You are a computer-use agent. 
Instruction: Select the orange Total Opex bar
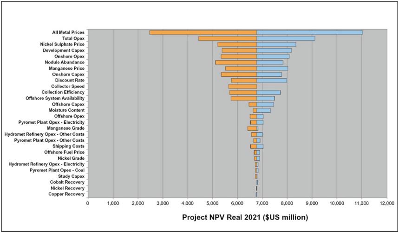[x=228, y=38]
